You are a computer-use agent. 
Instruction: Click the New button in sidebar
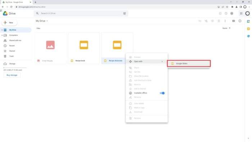[x=9, y=23]
